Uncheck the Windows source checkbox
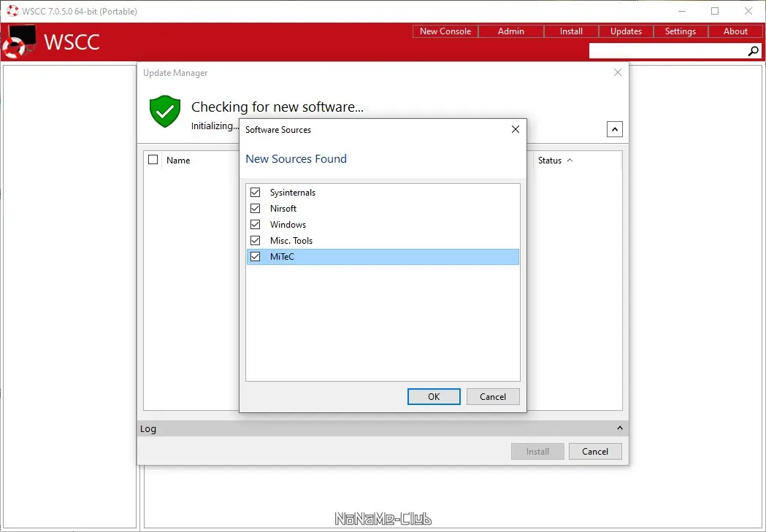The height and width of the screenshot is (532, 766). pyautogui.click(x=255, y=225)
